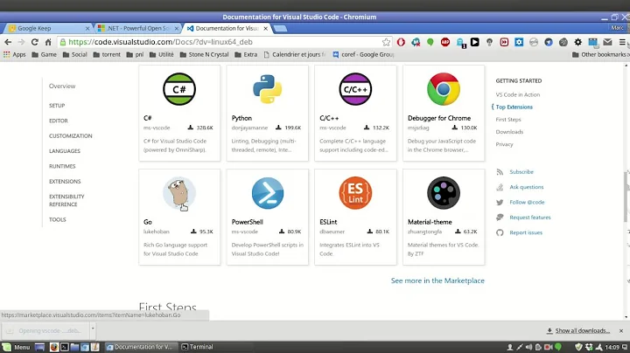Open the Other bookmarks folder
The height and width of the screenshot is (353, 630).
(600, 54)
